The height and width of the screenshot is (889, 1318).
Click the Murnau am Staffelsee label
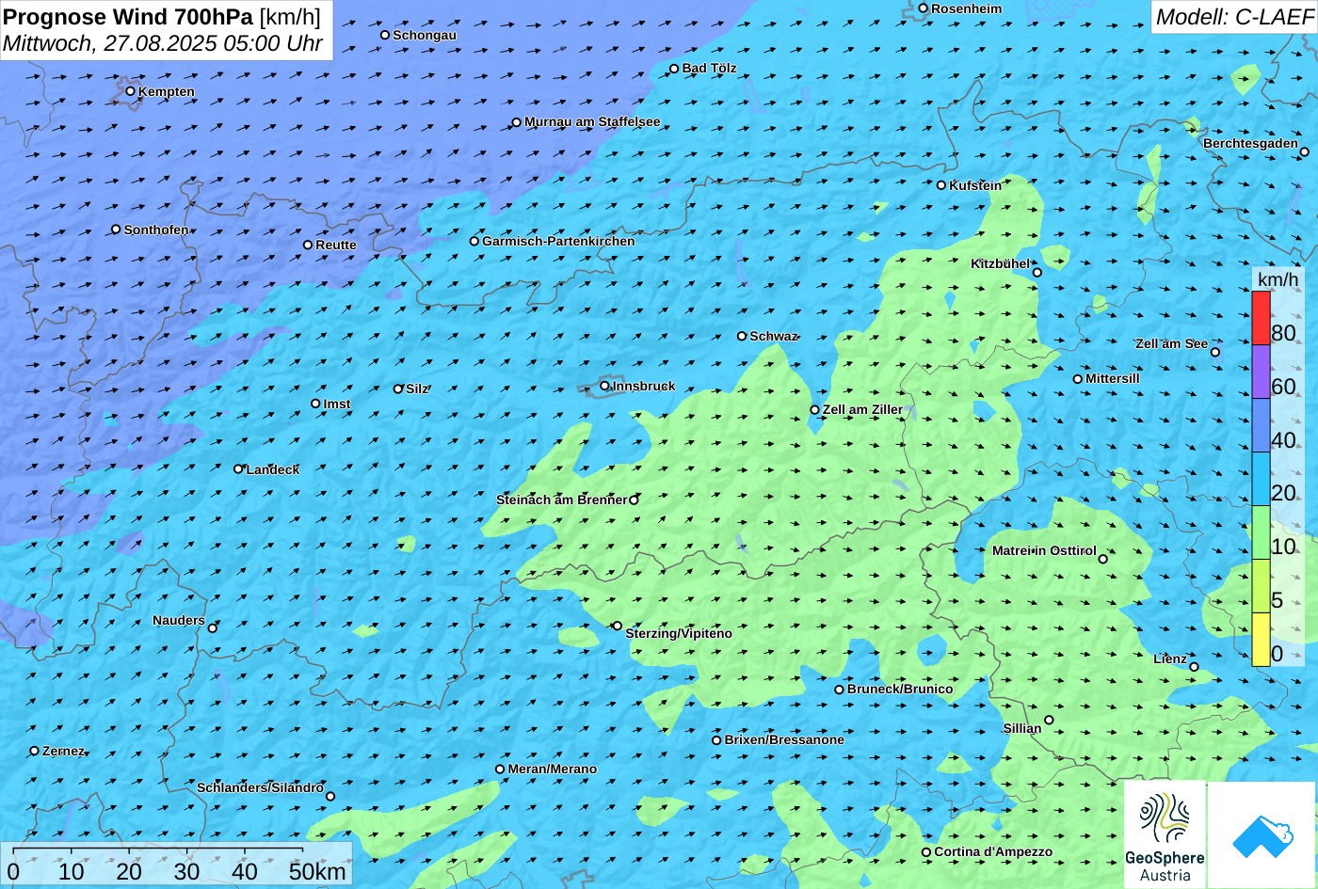point(592,122)
